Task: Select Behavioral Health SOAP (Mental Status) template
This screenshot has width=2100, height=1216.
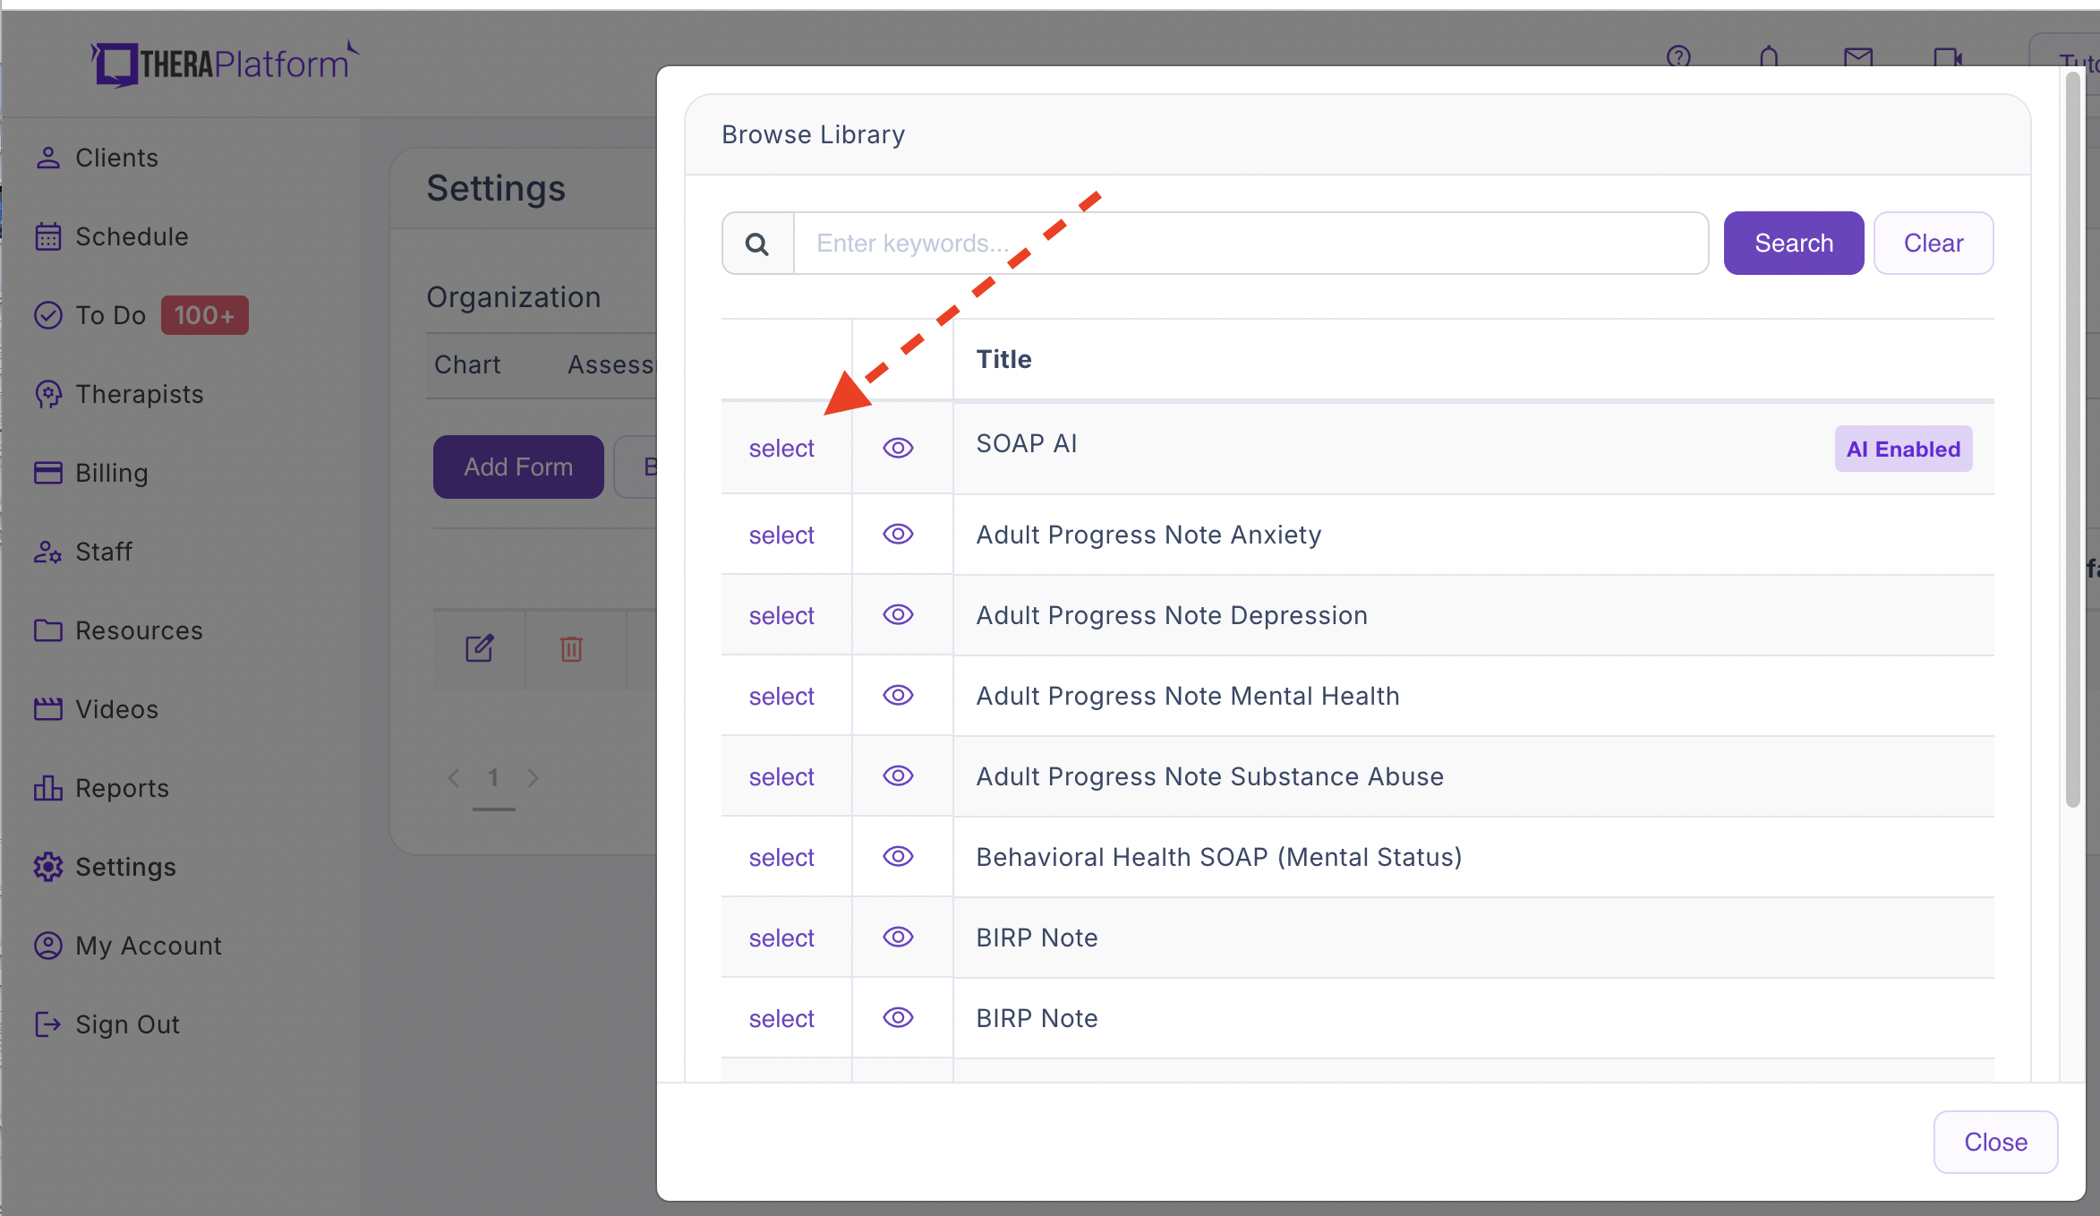Action: click(x=781, y=858)
